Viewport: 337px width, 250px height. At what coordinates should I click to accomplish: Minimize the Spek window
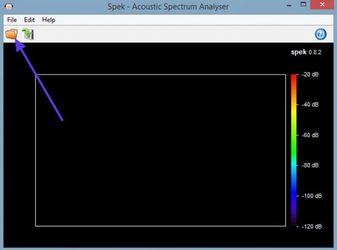pos(289,5)
